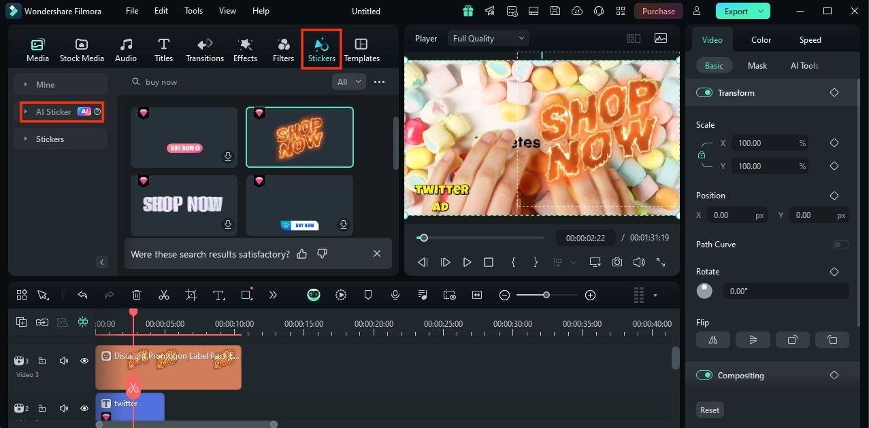
Task: Click the Reset button in the properties panel
Action: pyautogui.click(x=710, y=410)
